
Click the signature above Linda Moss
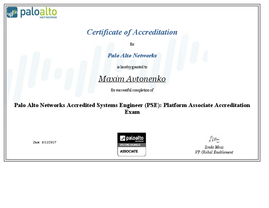pyautogui.click(x=214, y=139)
